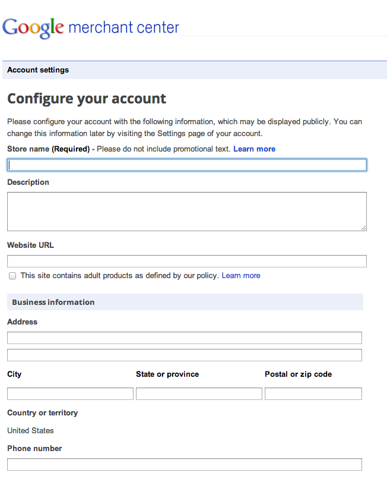Click the Google merchant center logo
Screen dimensions: 387x479
point(91,27)
